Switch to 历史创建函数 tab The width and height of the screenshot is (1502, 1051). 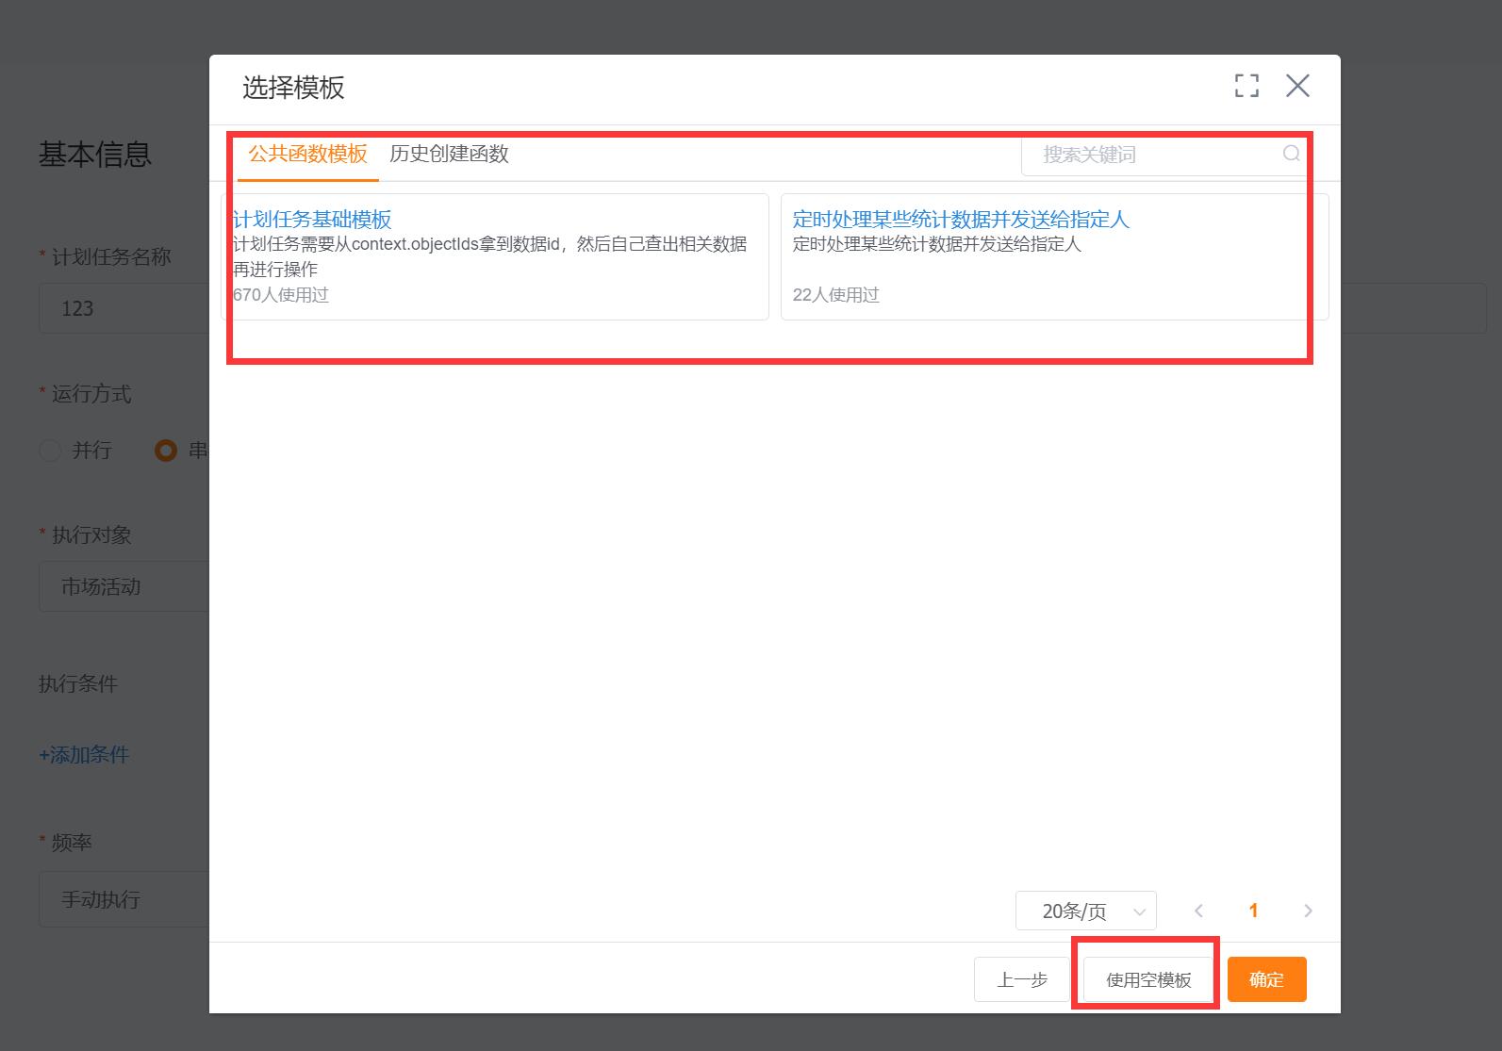(449, 154)
